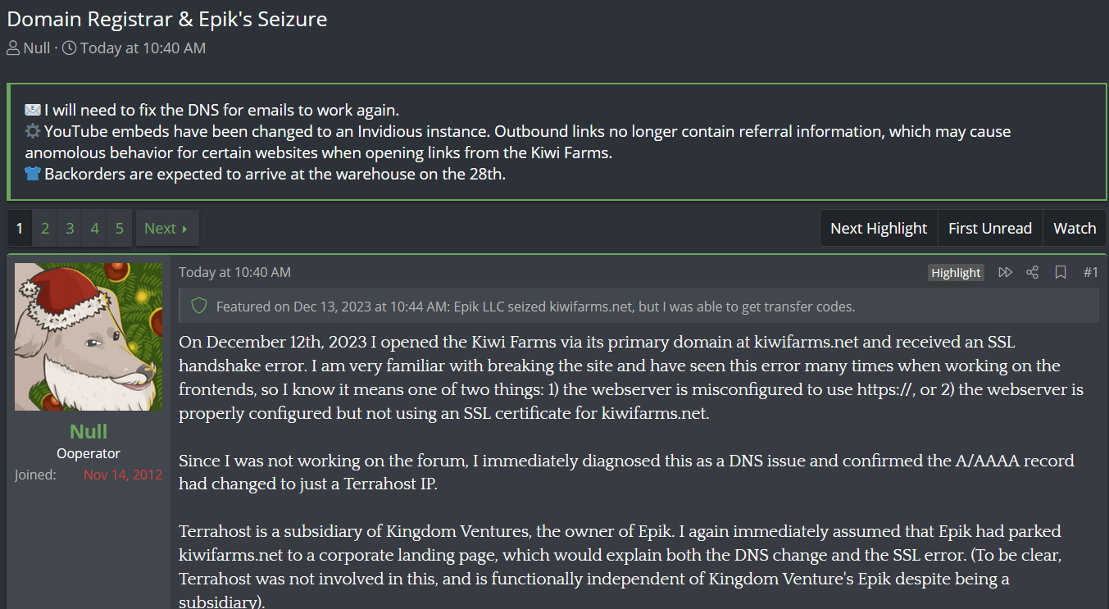Viewport: 1109px width, 609px height.
Task: Click the user icon next to thread author Null
Action: [x=13, y=48]
